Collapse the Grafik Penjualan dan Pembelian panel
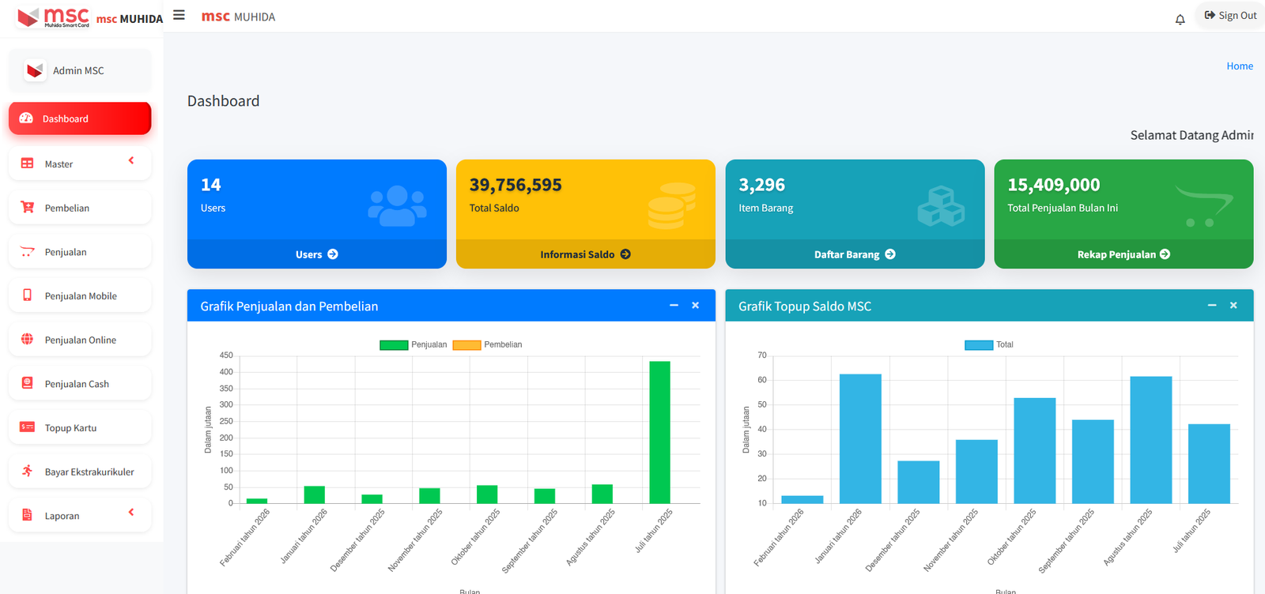1265x594 pixels. (674, 306)
